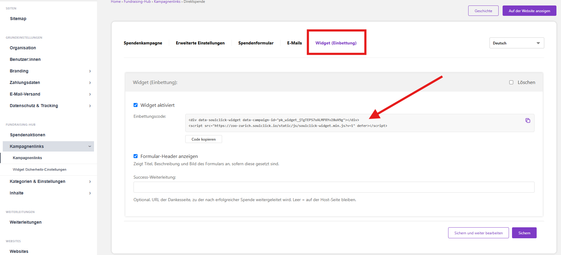Open Spendenaktionen in the sidebar
This screenshot has height=255, width=561.
[27, 135]
